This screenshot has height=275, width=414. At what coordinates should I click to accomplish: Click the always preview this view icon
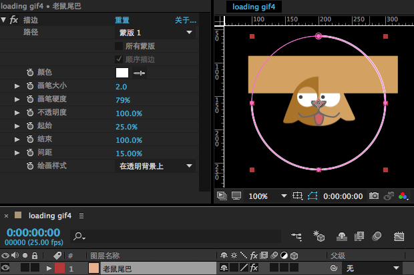(222, 196)
